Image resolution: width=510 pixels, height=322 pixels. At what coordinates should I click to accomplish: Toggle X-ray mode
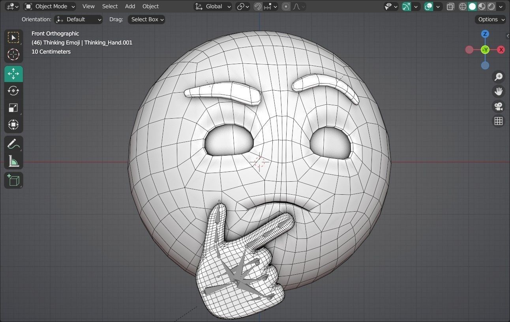tap(450, 6)
